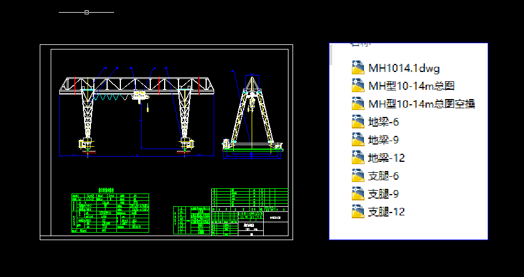The image size is (524, 277).
Task: Select the file name 地梁-6
Action: (383, 122)
